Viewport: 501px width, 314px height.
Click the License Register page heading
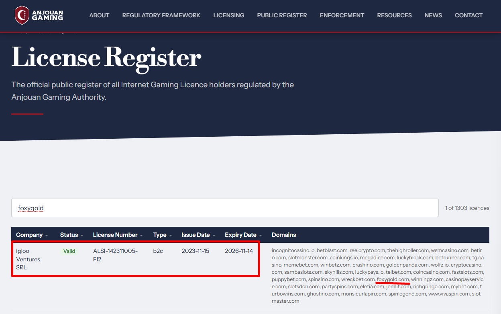click(106, 58)
